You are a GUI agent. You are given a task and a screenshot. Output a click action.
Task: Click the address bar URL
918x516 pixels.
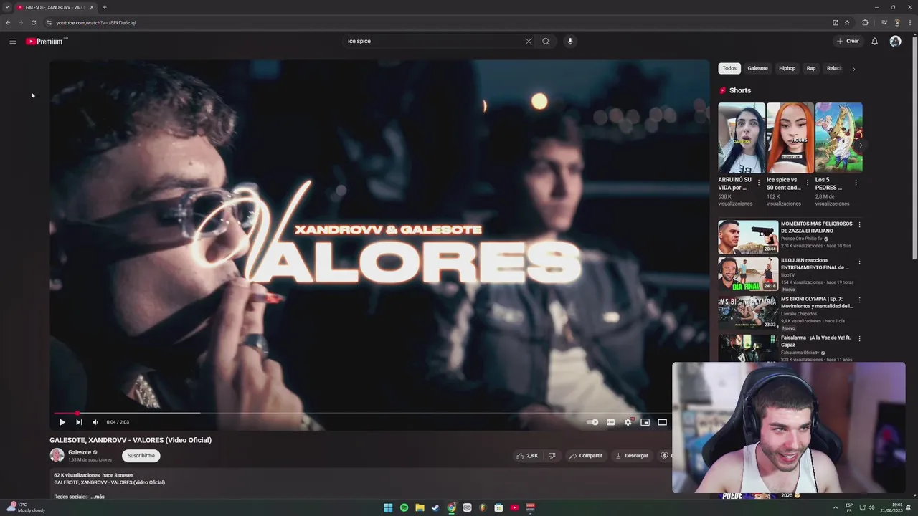[96, 22]
